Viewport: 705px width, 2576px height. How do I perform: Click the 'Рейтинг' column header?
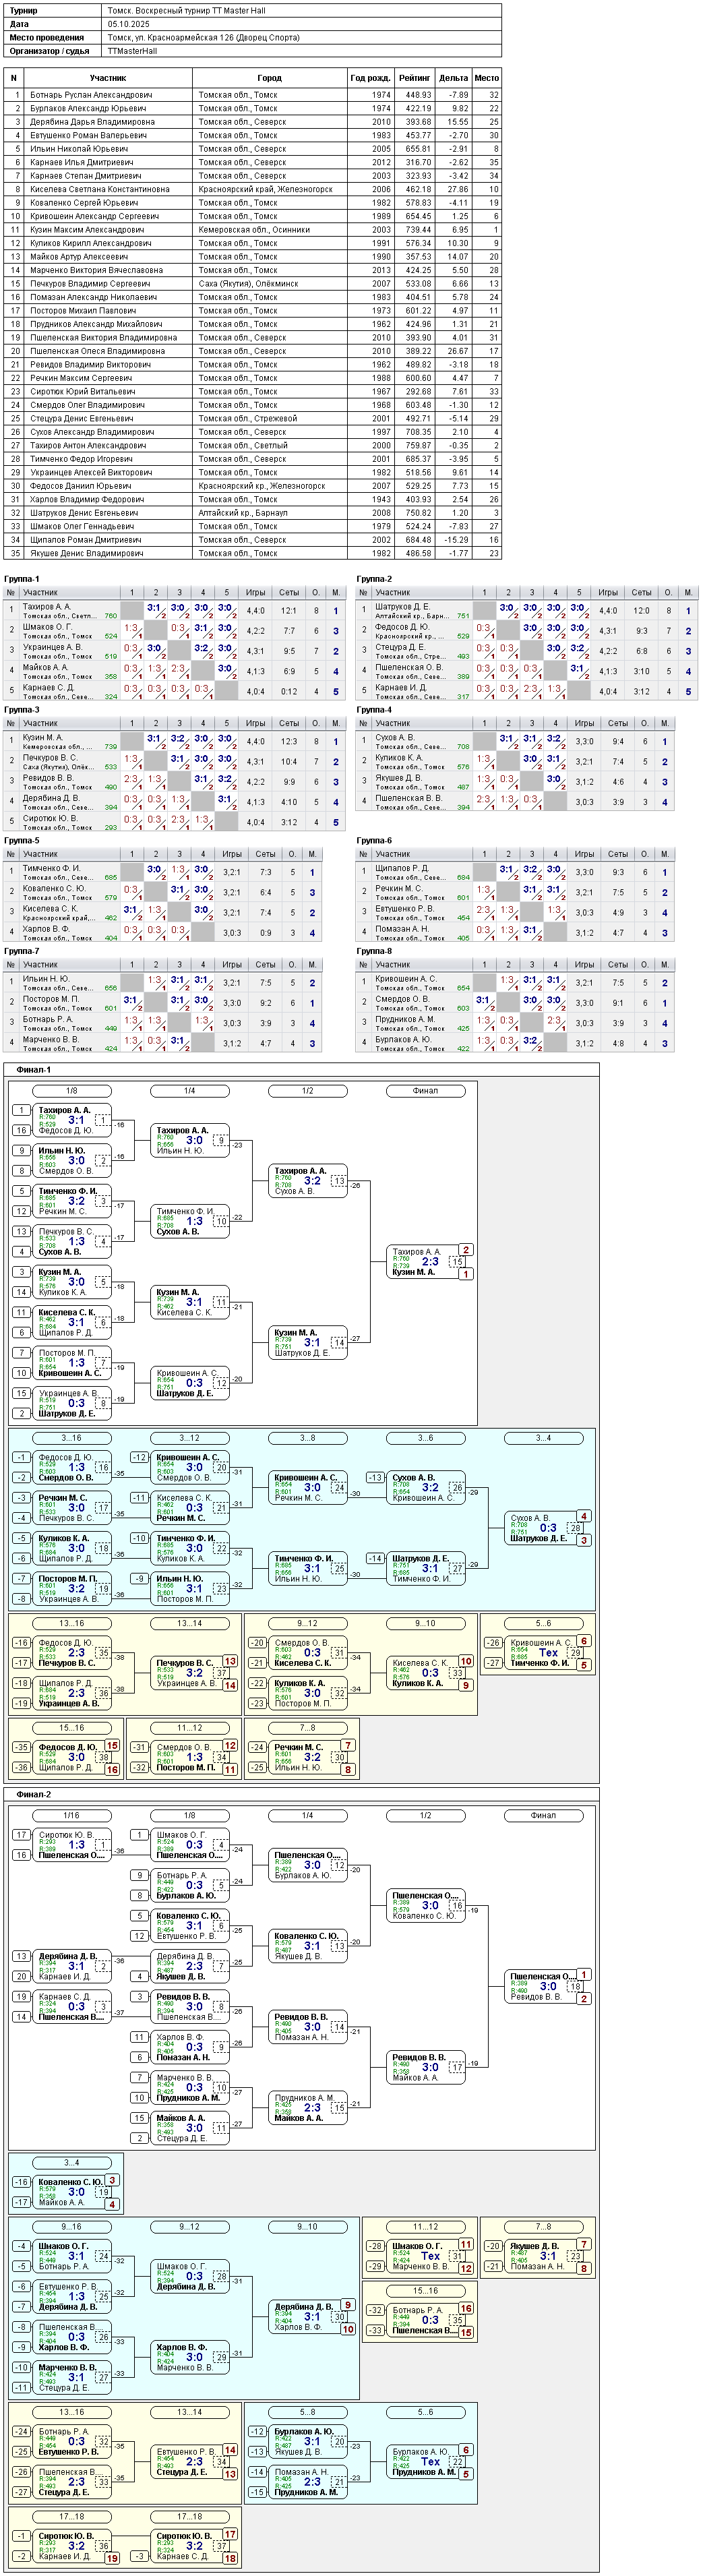[x=415, y=77]
